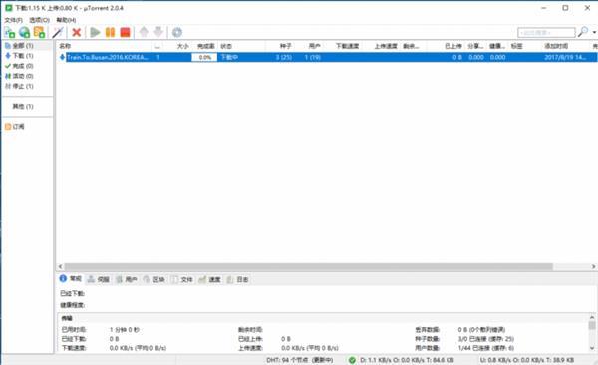598x365 pixels.
Task: Expand the search engine dropdown arrow
Action: (x=594, y=33)
